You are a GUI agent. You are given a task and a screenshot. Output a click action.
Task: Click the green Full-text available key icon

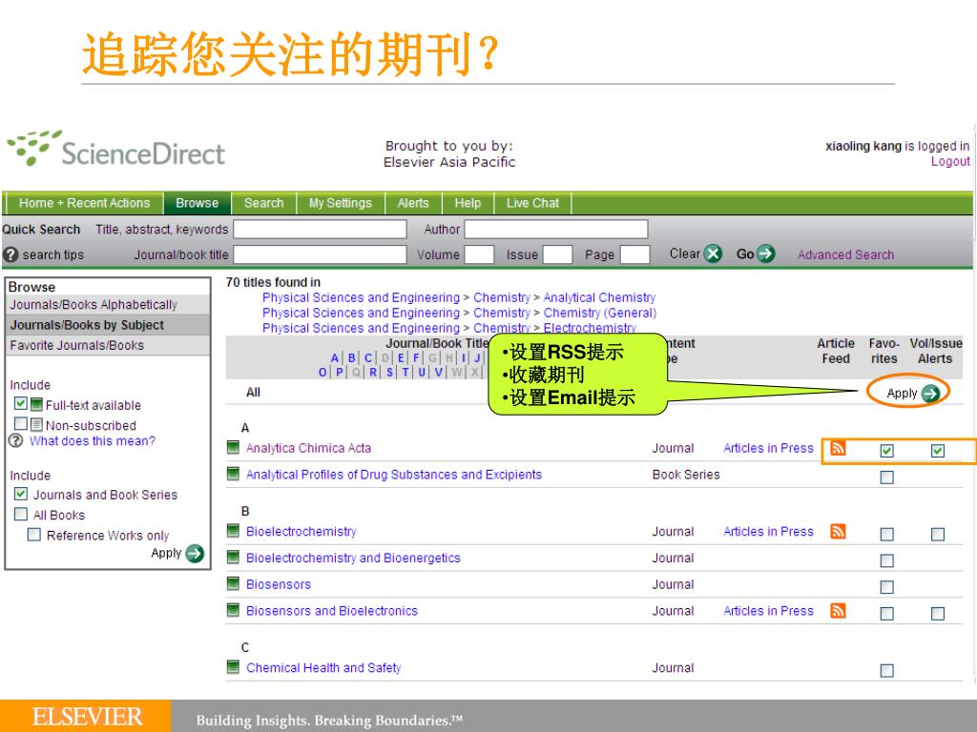[37, 404]
